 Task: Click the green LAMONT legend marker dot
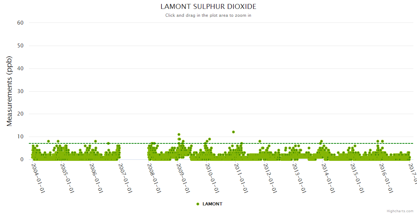pos(198,204)
